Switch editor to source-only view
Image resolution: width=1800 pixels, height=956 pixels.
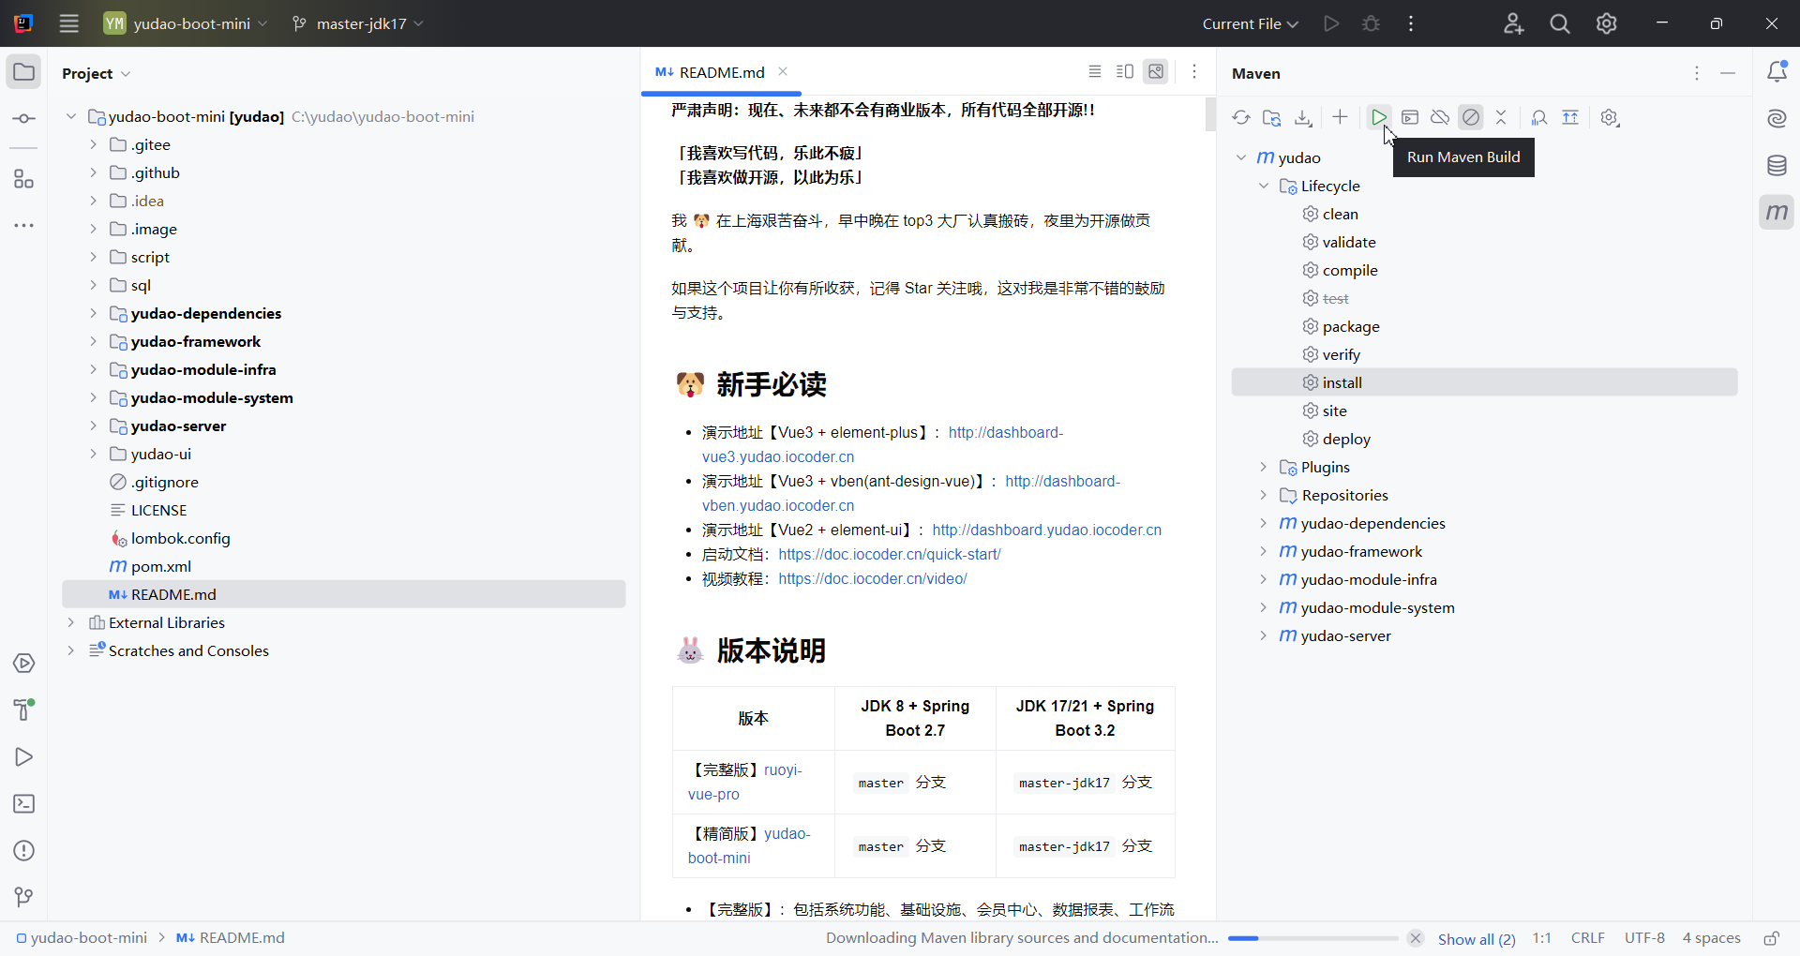pyautogui.click(x=1094, y=71)
